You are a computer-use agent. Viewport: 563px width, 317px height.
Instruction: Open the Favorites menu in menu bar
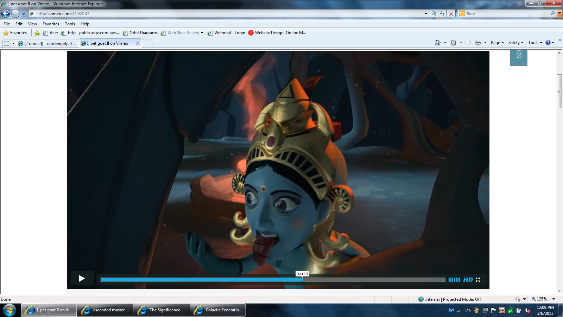51,24
